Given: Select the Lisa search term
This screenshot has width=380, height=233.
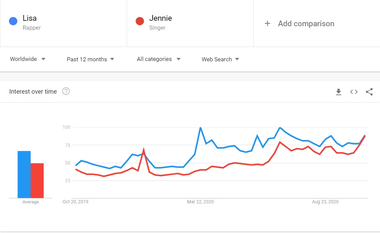Looking at the screenshot, I should click(30, 18).
